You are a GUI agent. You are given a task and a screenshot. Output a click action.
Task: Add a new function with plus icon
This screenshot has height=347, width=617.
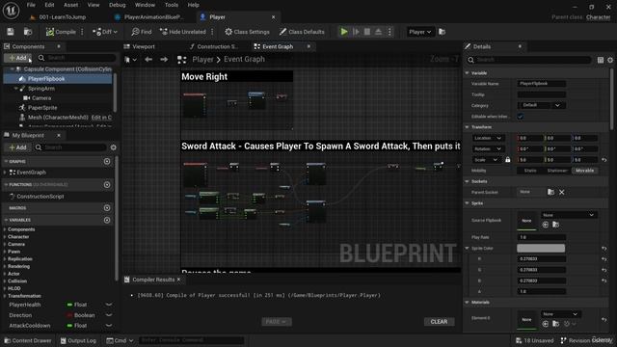107,184
